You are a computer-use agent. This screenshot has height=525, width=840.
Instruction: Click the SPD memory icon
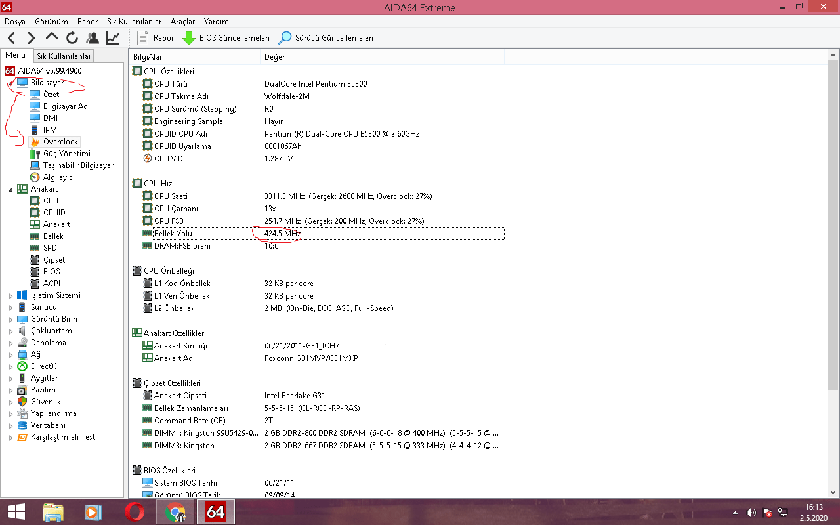click(35, 248)
